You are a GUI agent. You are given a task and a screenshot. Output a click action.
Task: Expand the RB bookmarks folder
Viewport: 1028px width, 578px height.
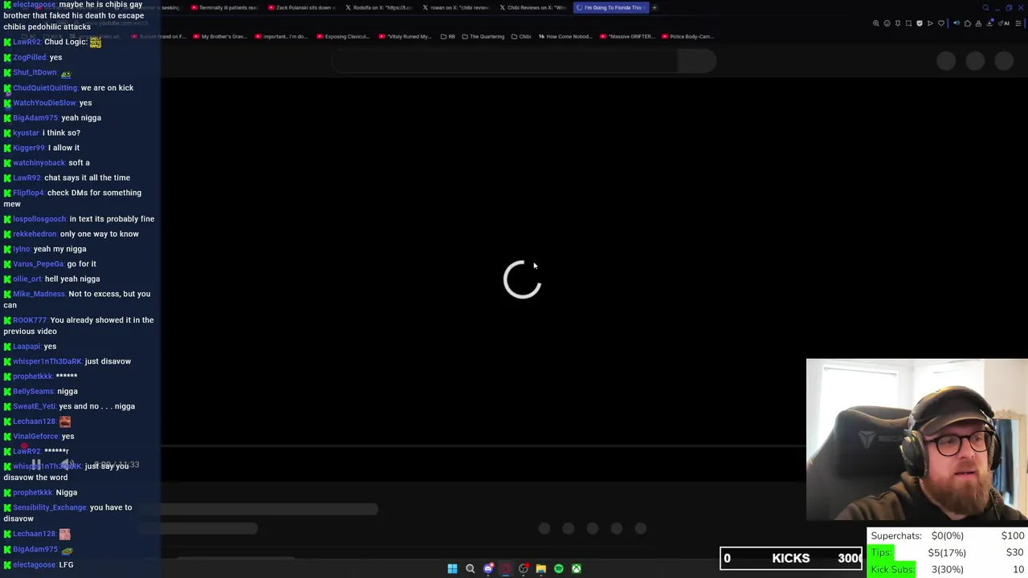tap(447, 36)
